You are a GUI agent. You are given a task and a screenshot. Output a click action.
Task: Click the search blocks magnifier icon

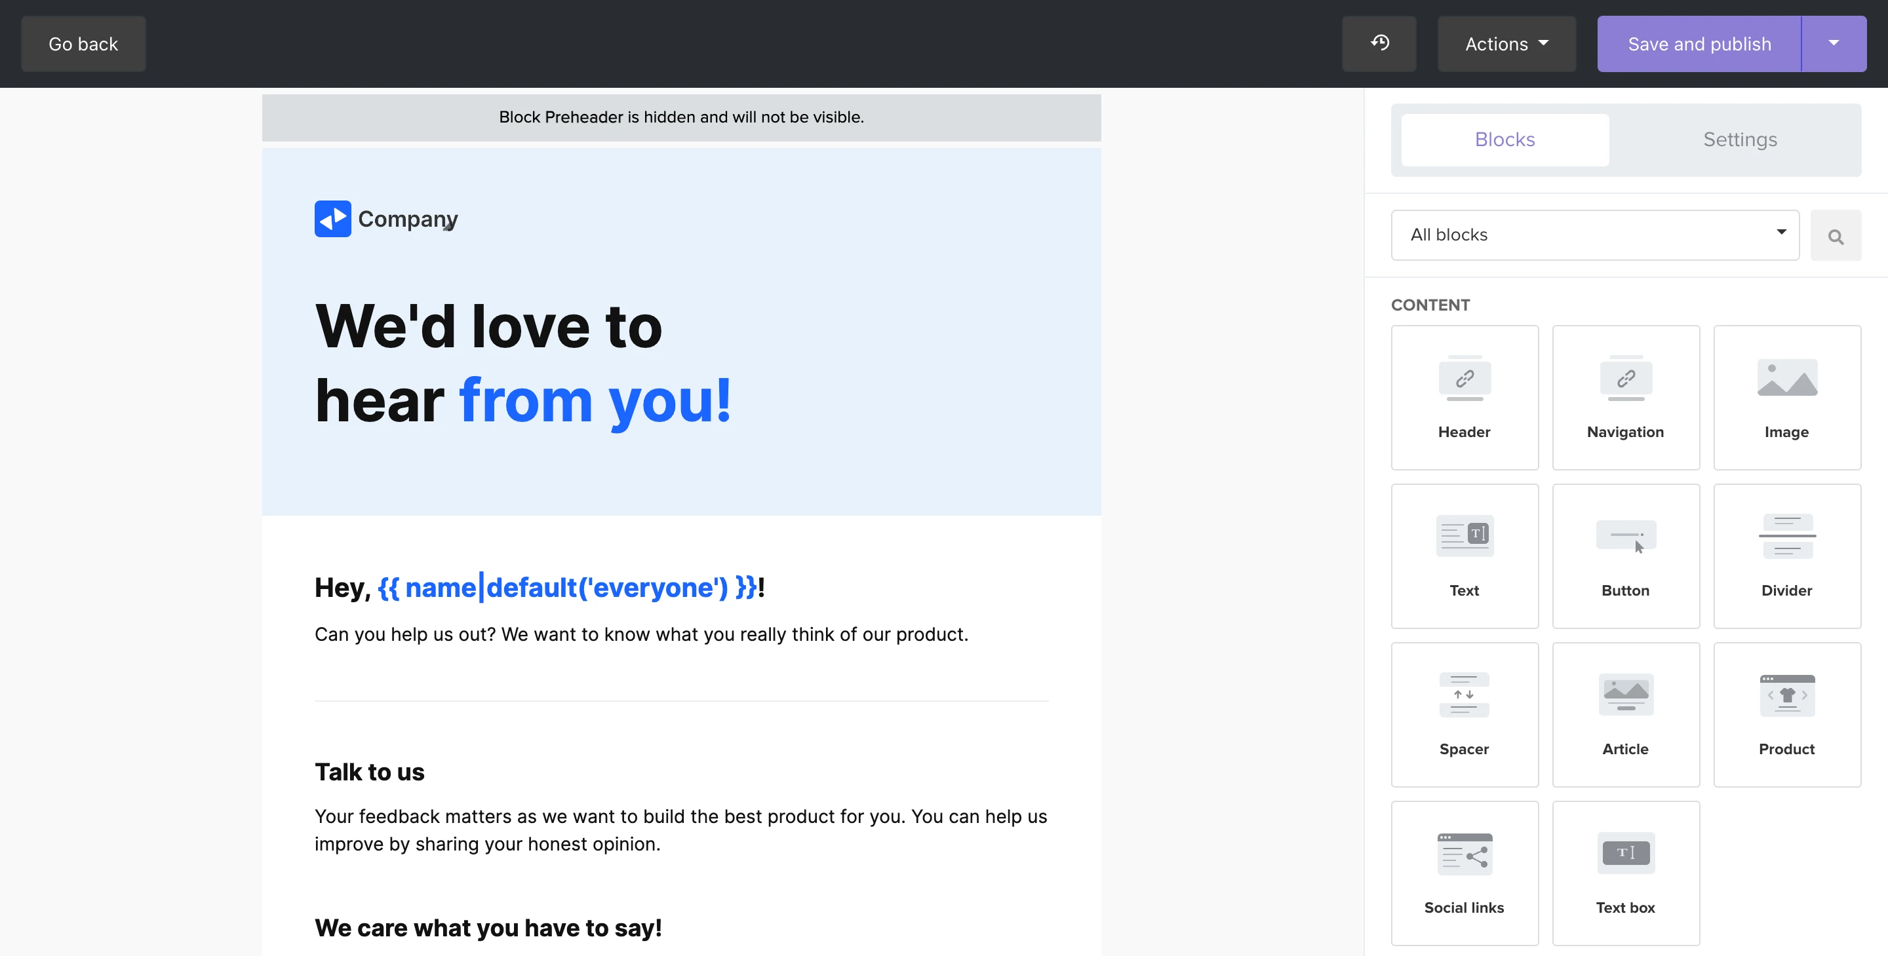pos(1836,236)
